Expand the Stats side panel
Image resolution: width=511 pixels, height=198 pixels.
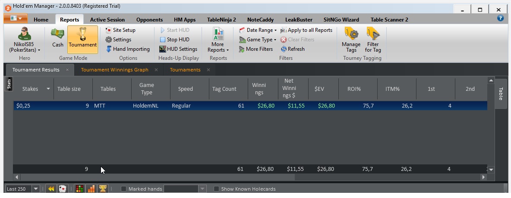(x=9, y=84)
